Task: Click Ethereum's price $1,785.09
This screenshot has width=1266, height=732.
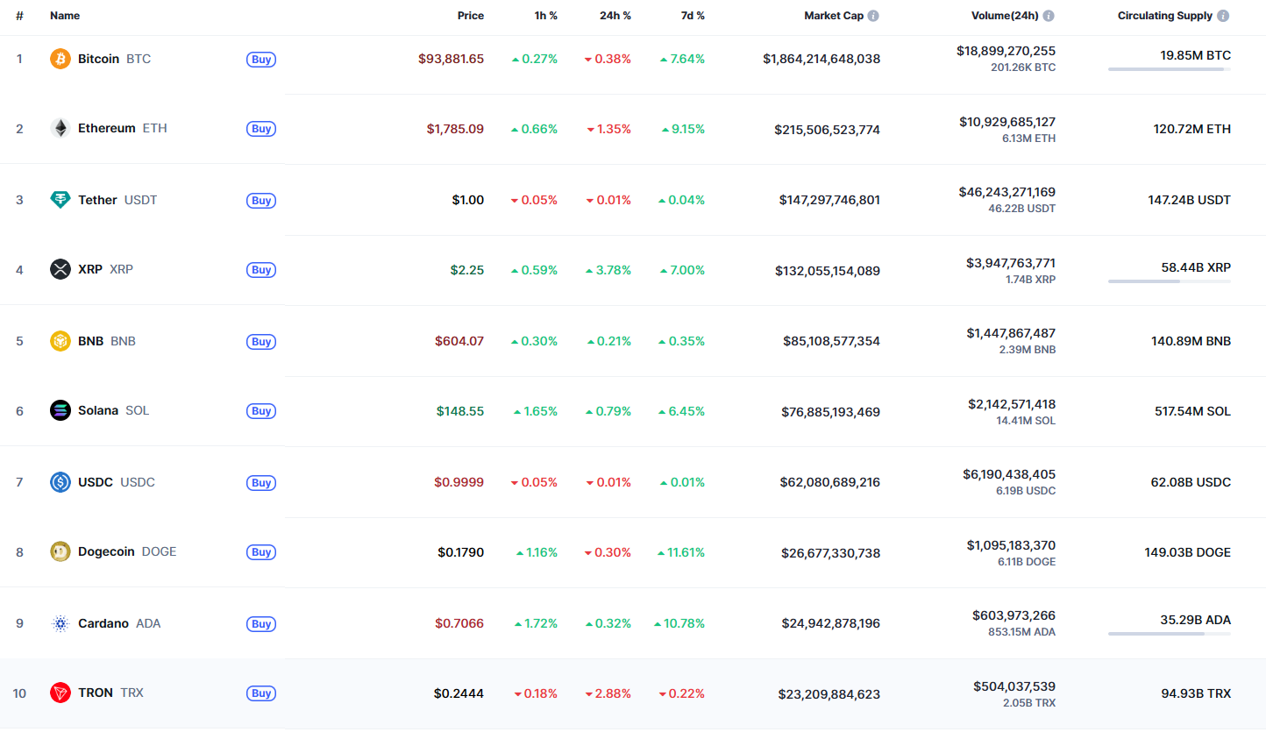Action: (x=455, y=129)
